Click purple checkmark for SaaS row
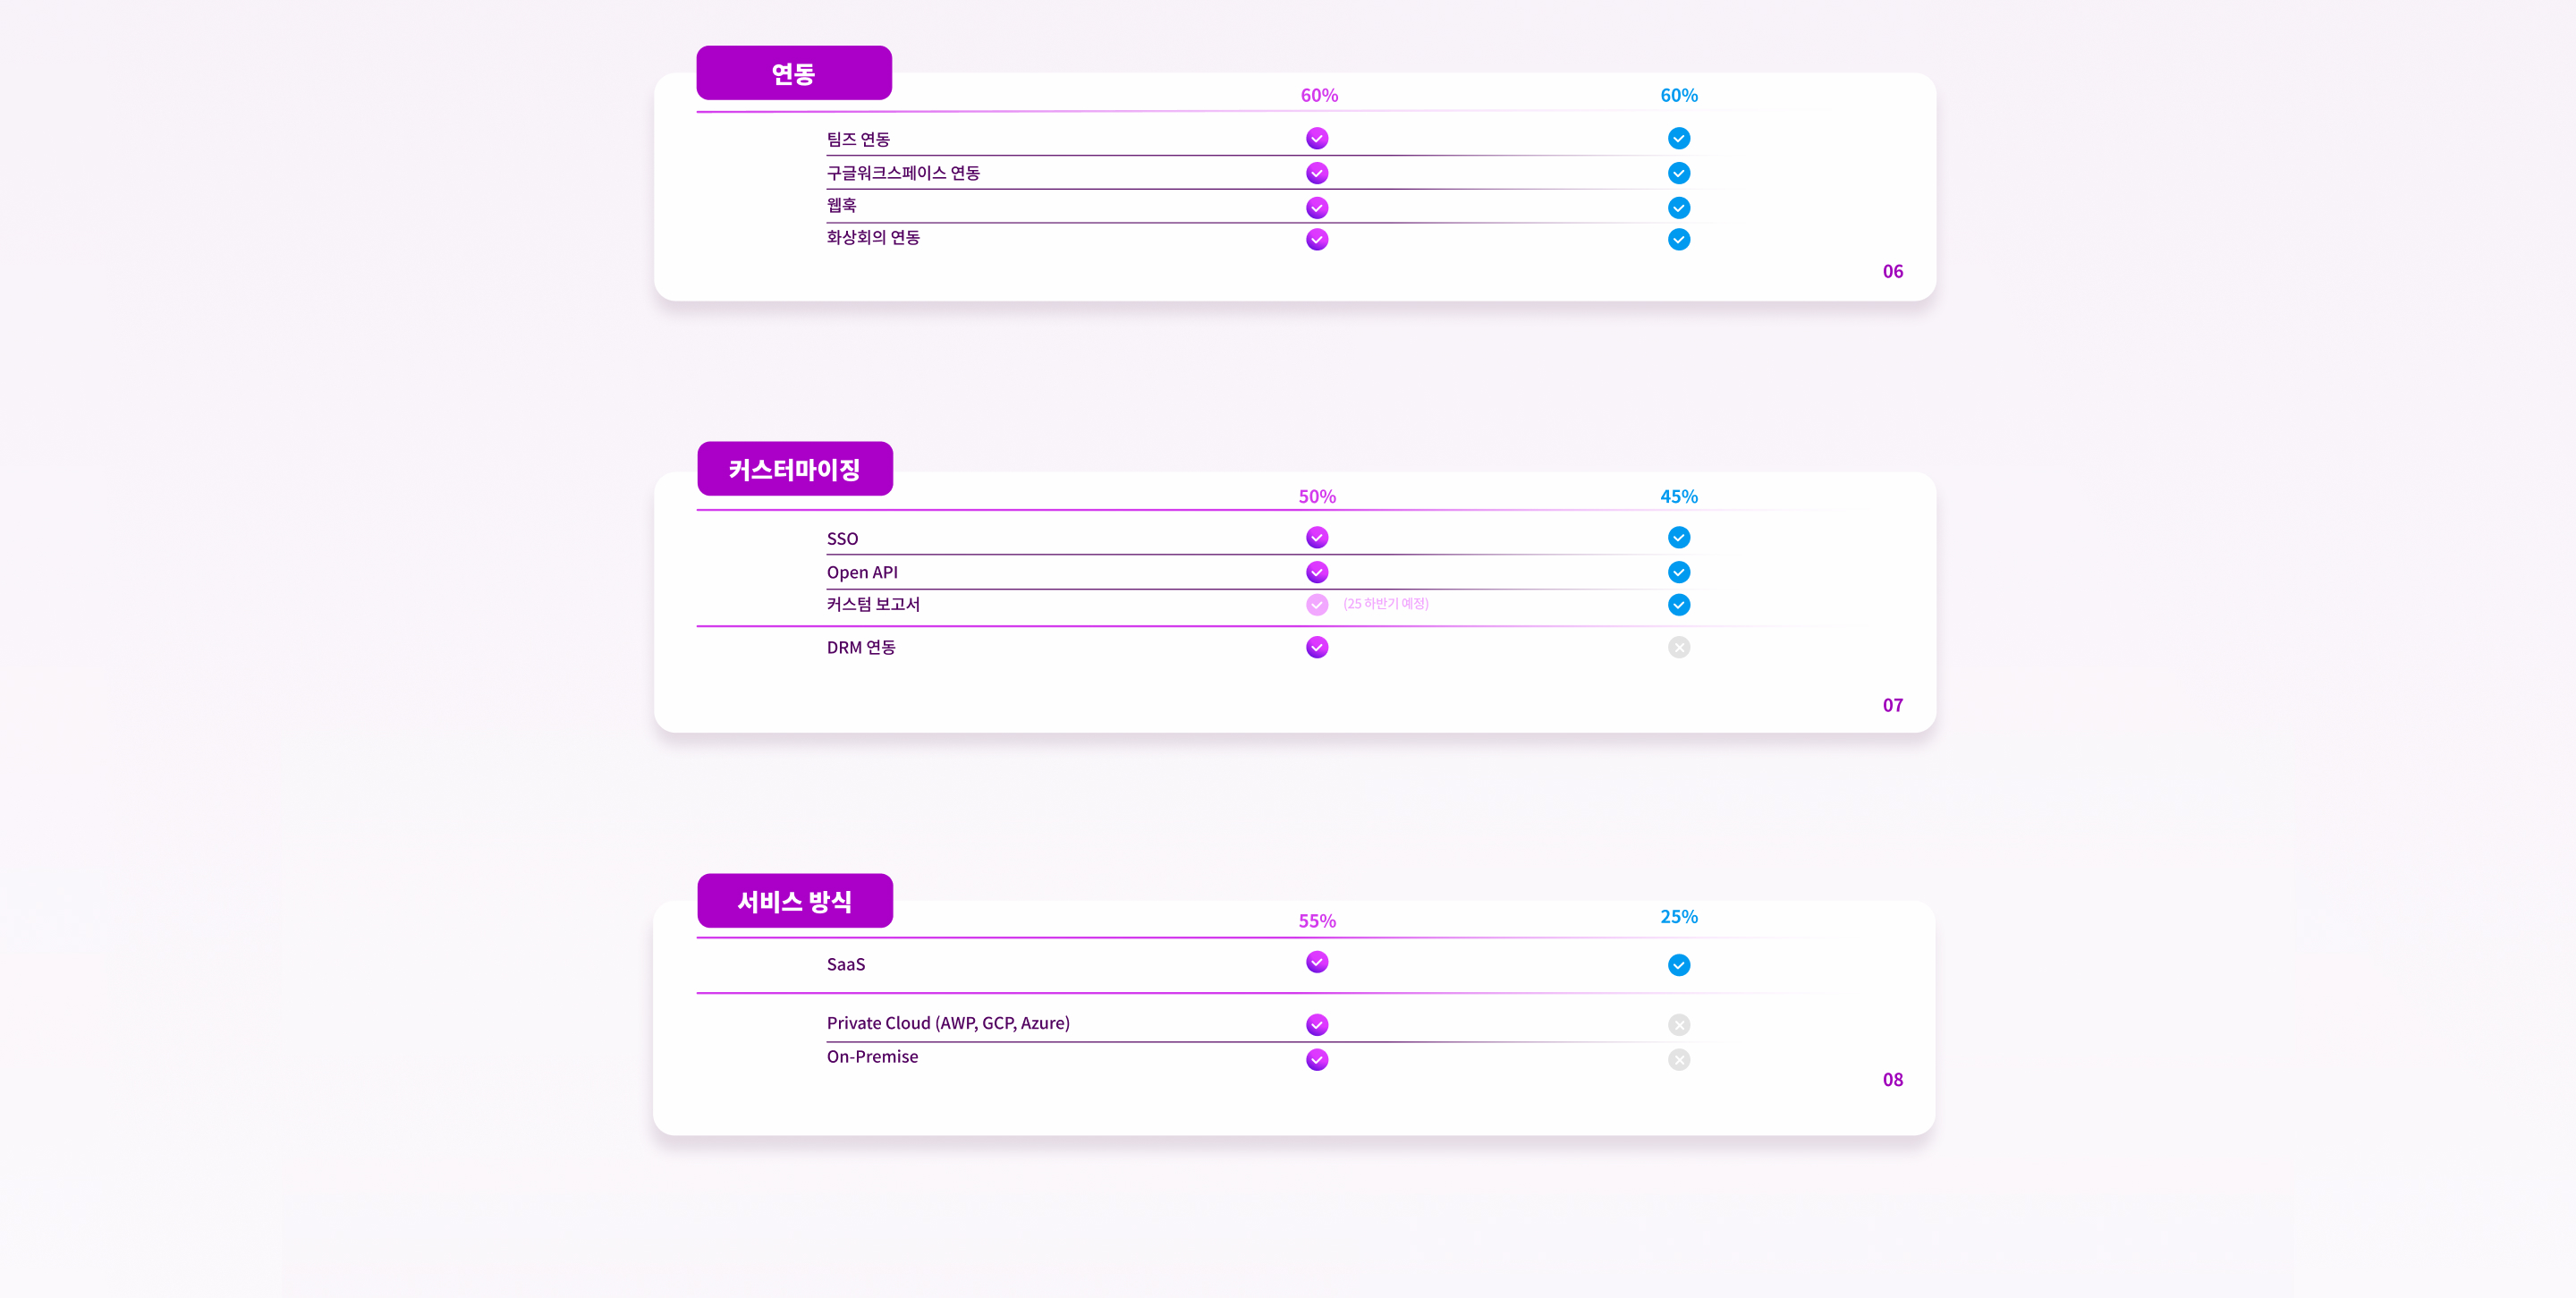The image size is (2576, 1298). click(1317, 962)
